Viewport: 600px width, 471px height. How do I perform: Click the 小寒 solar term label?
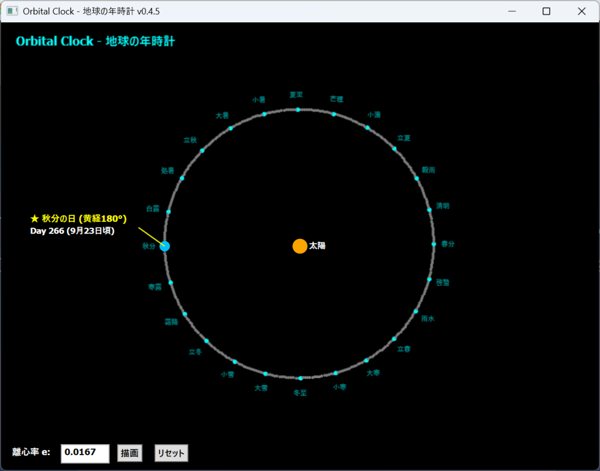click(x=339, y=387)
